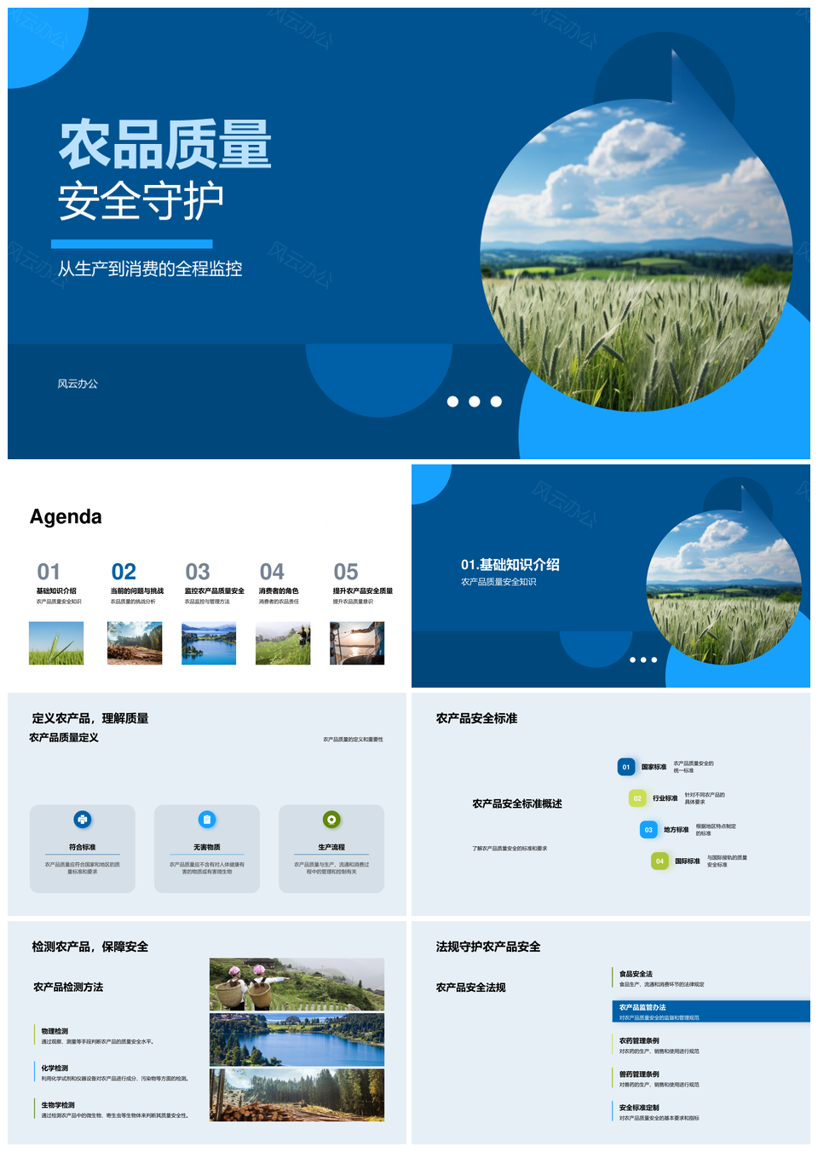Image resolution: width=818 pixels, height=1152 pixels.
Task: Open agenda item 04 消费者的角色
Action: 279,581
